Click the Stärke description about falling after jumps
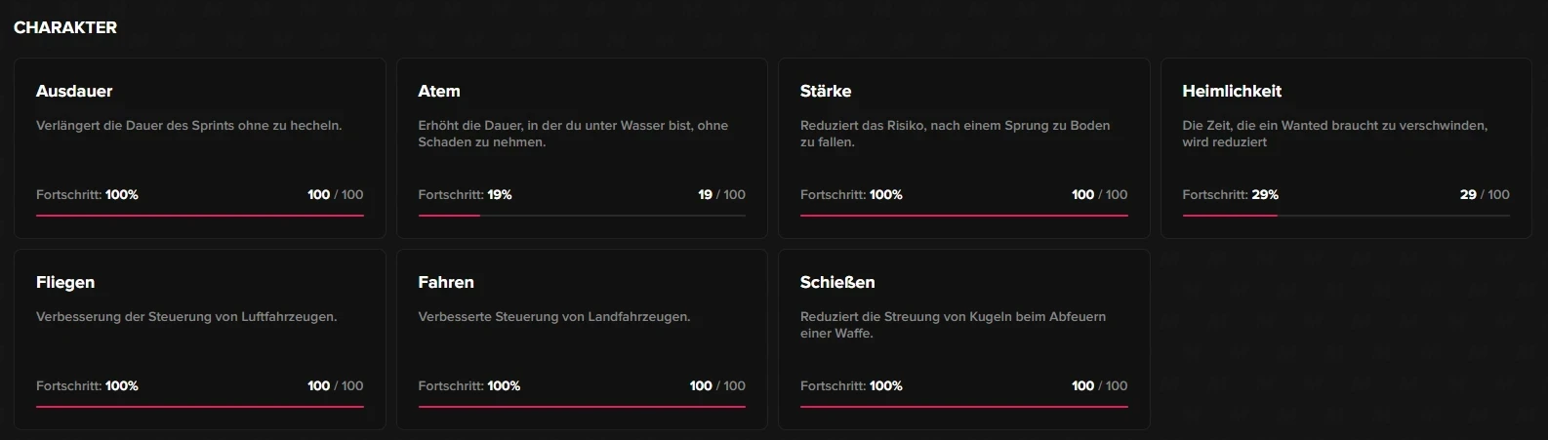The image size is (1548, 440). [x=955, y=134]
